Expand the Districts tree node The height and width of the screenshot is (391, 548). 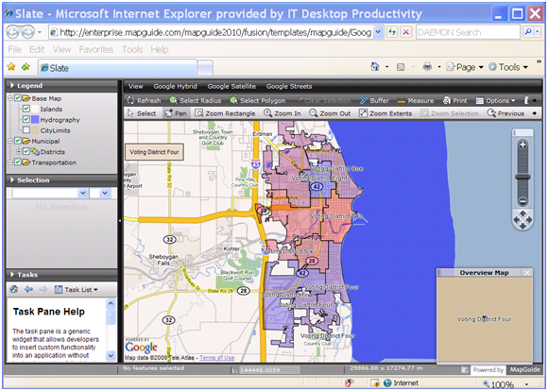19,152
